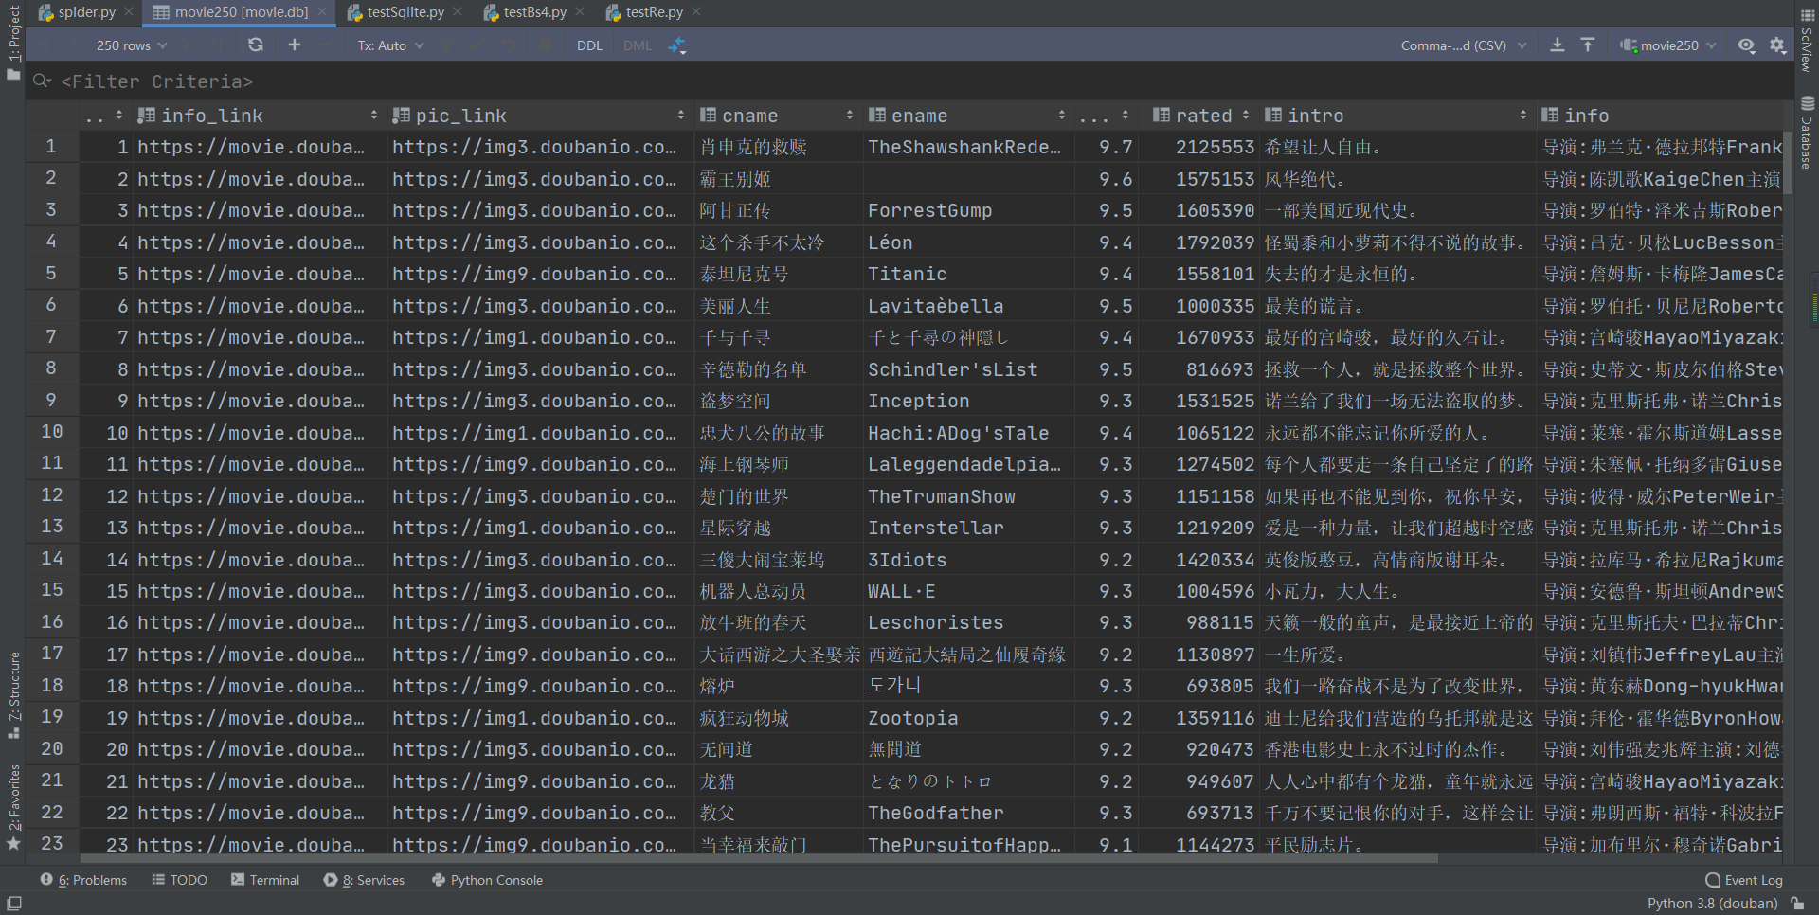This screenshot has height=915, width=1819.
Task: Sort the first dotted id column arrows
Action: point(119,115)
